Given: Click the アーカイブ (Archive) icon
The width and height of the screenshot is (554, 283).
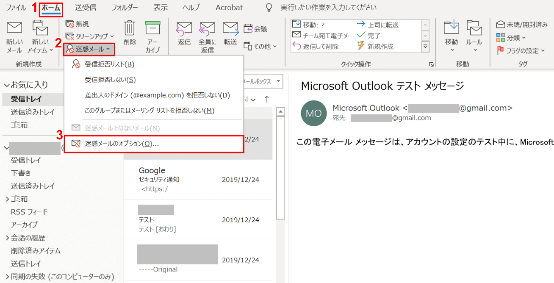Looking at the screenshot, I should coord(152,29).
